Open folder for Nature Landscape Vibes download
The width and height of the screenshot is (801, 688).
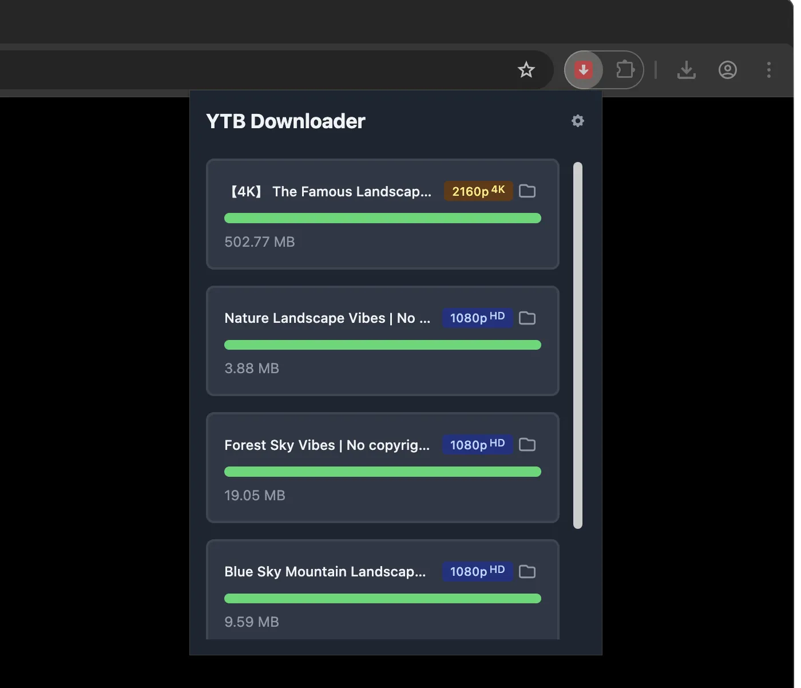(527, 318)
